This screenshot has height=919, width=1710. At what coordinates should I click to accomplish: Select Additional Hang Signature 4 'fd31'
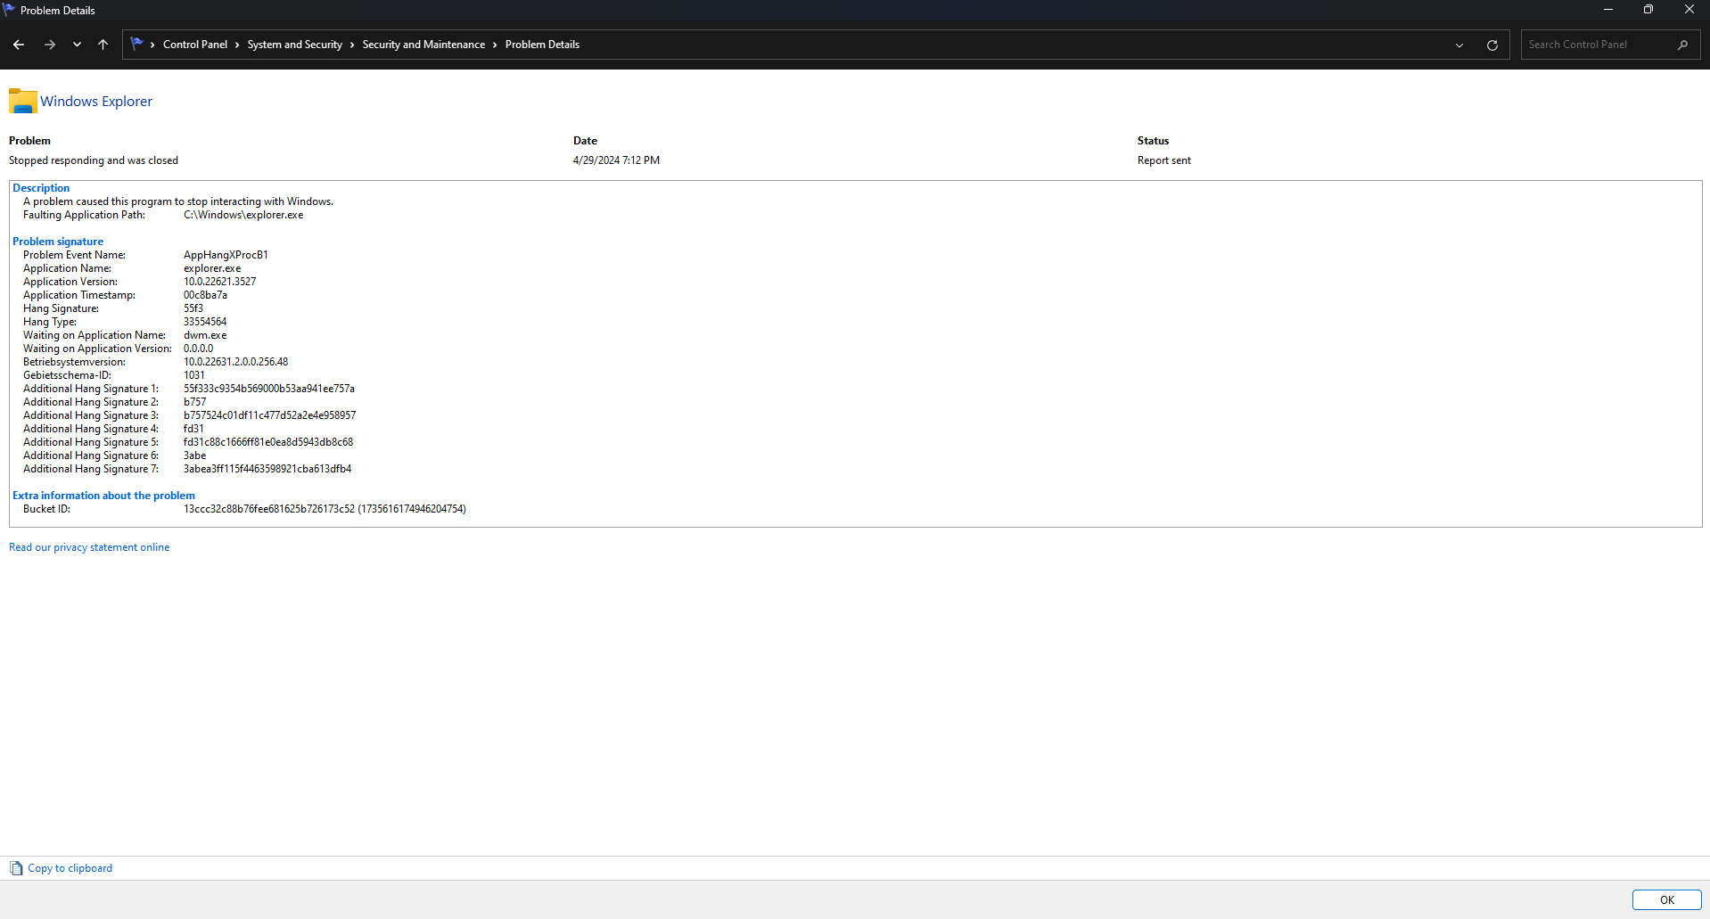tap(193, 429)
